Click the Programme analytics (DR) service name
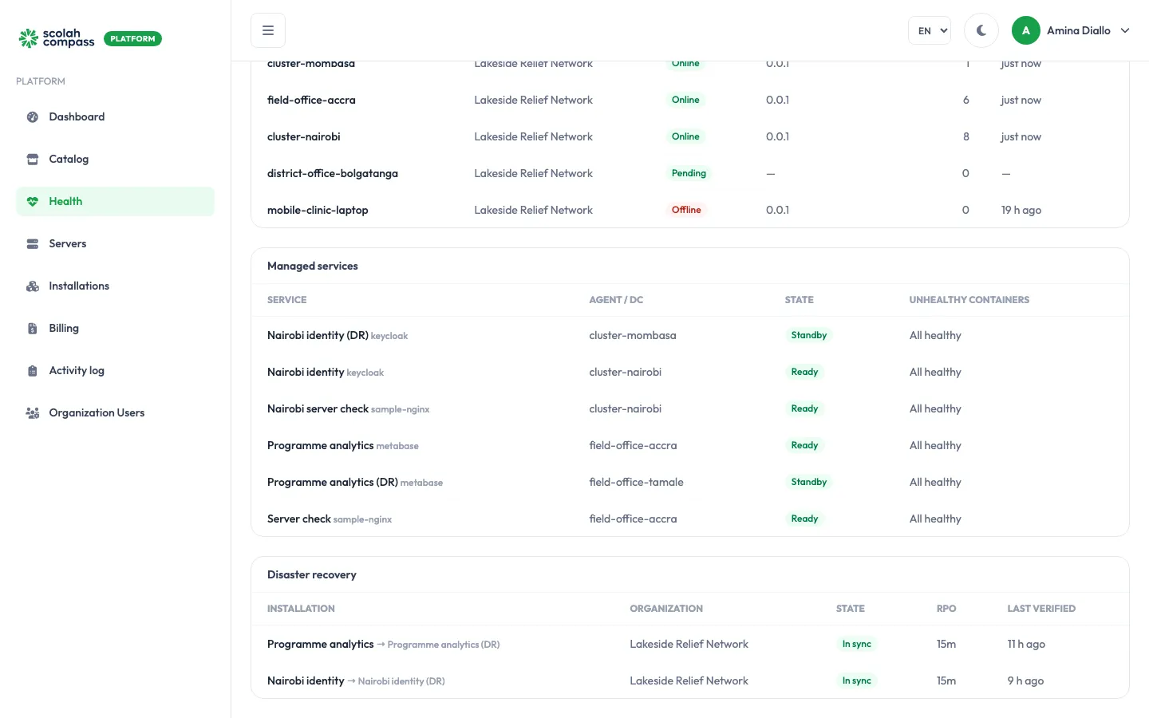This screenshot has height=718, width=1149. coord(333,482)
